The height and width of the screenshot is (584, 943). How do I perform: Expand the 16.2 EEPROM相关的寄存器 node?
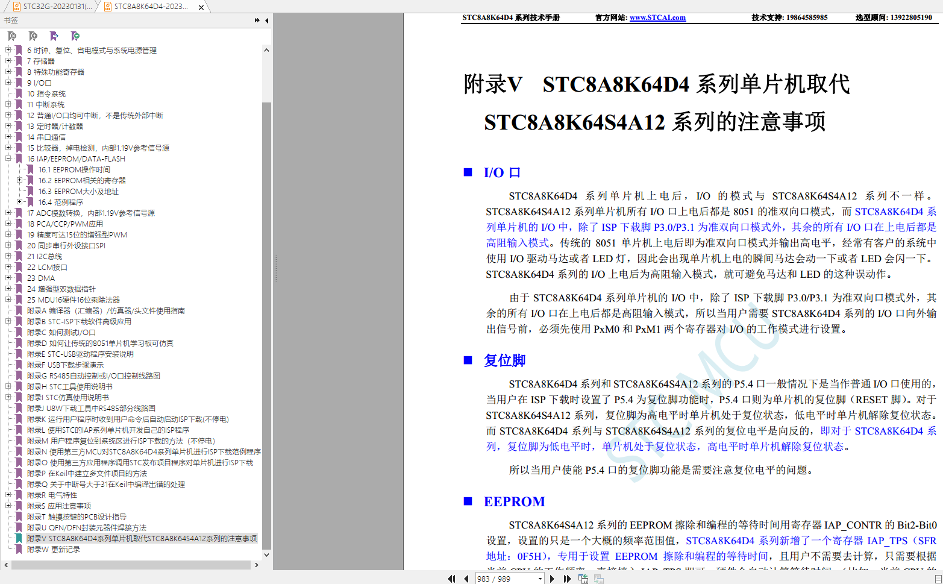[20, 180]
